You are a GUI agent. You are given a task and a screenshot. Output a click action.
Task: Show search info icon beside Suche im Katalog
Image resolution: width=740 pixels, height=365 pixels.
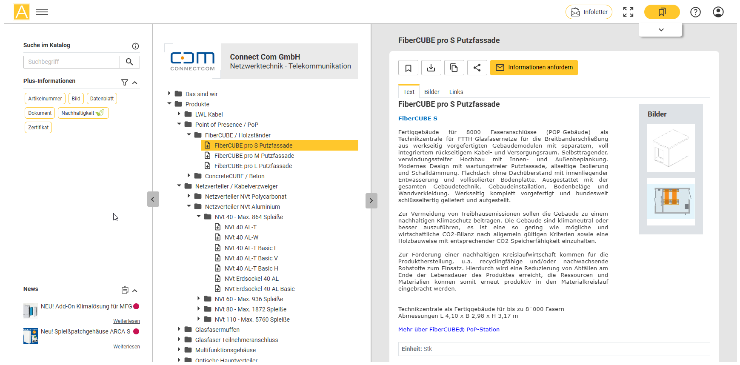click(x=135, y=46)
